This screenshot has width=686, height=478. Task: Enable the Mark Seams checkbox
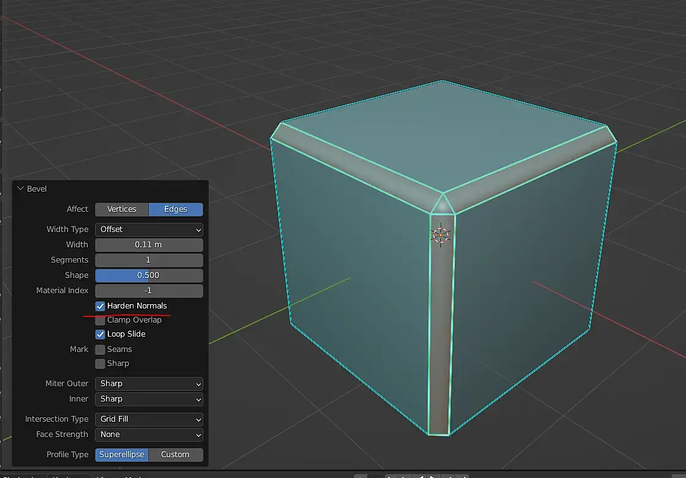(x=100, y=349)
